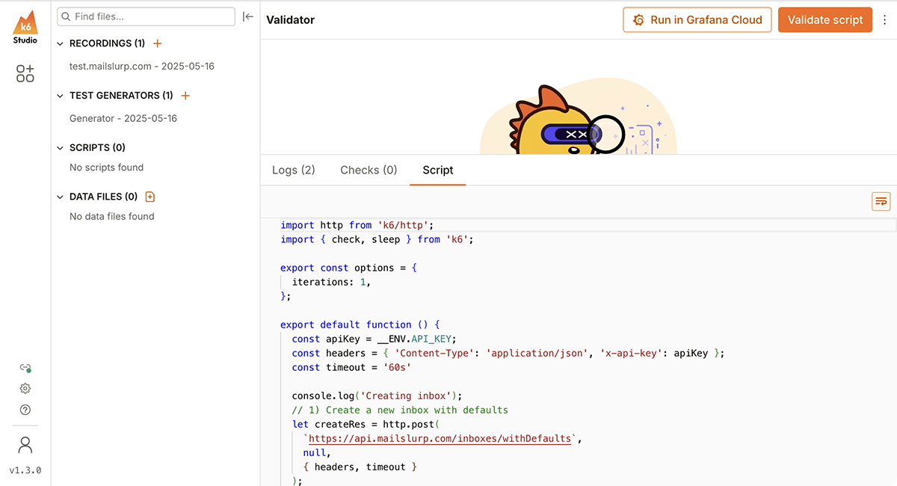Switch to the Checks (0) tab
The image size is (897, 486).
coord(369,170)
